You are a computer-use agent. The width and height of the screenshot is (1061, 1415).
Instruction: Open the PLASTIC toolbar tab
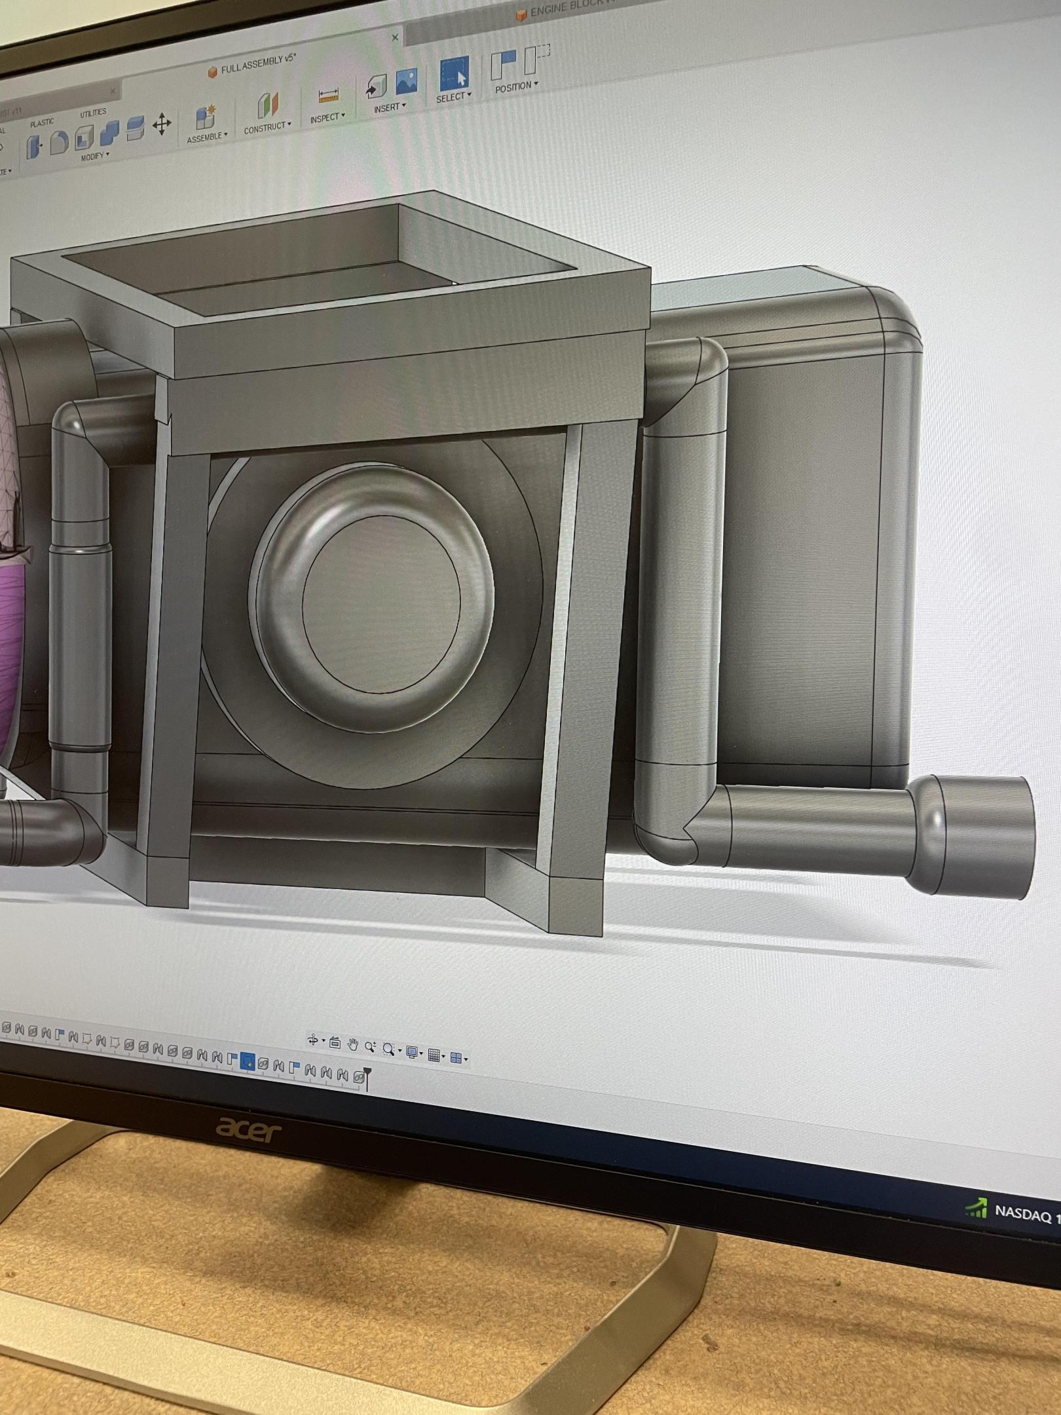[41, 123]
